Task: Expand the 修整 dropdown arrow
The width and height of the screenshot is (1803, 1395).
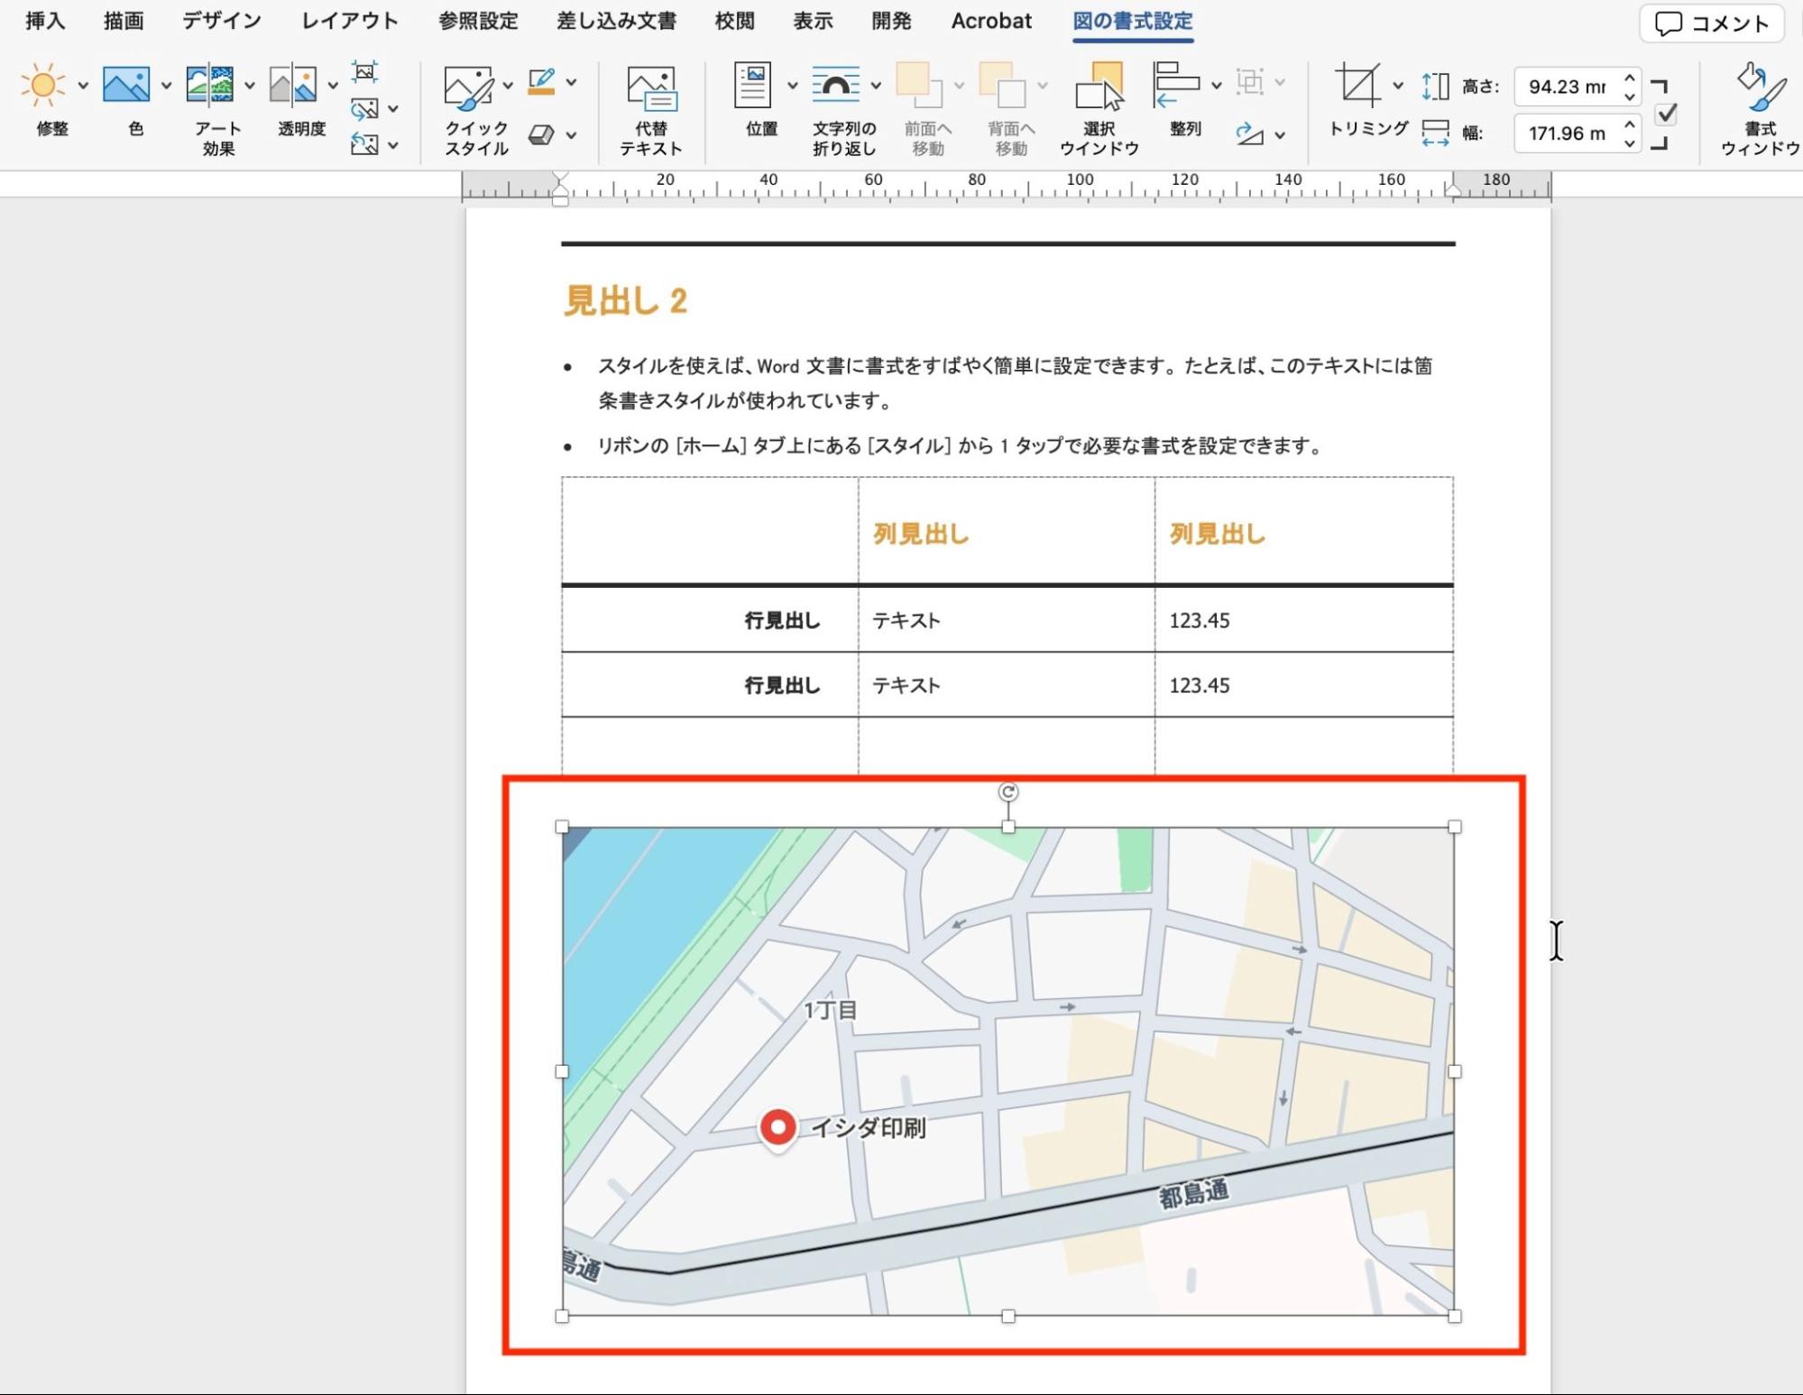Action: coord(83,87)
